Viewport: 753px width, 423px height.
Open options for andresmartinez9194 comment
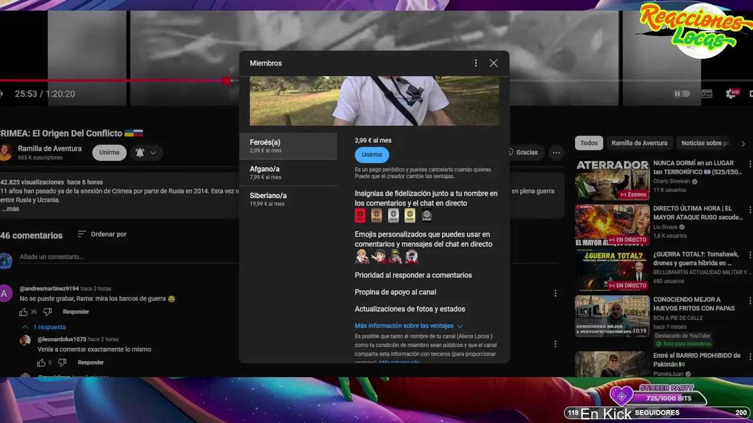pyautogui.click(x=555, y=293)
